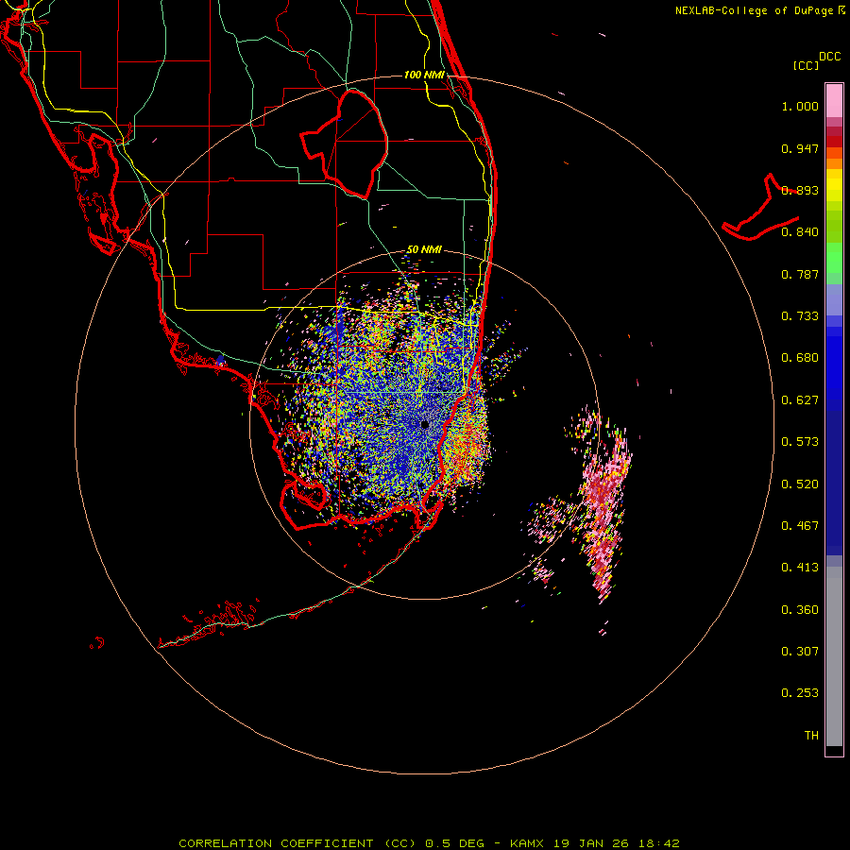Click the 0.467 scale value
This screenshot has width=850, height=850.
pos(800,526)
